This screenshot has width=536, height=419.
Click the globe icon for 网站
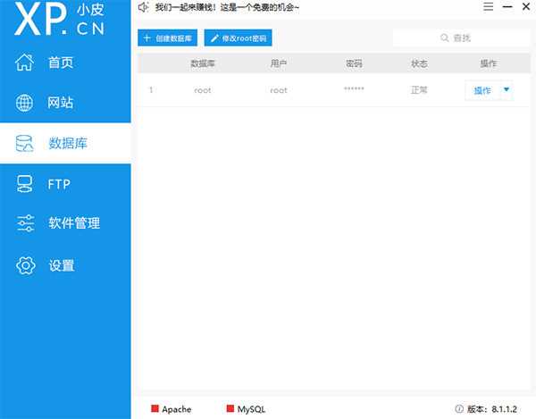tap(24, 103)
